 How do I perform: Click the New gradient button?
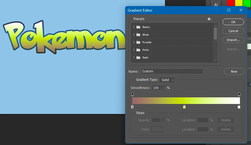234,71
